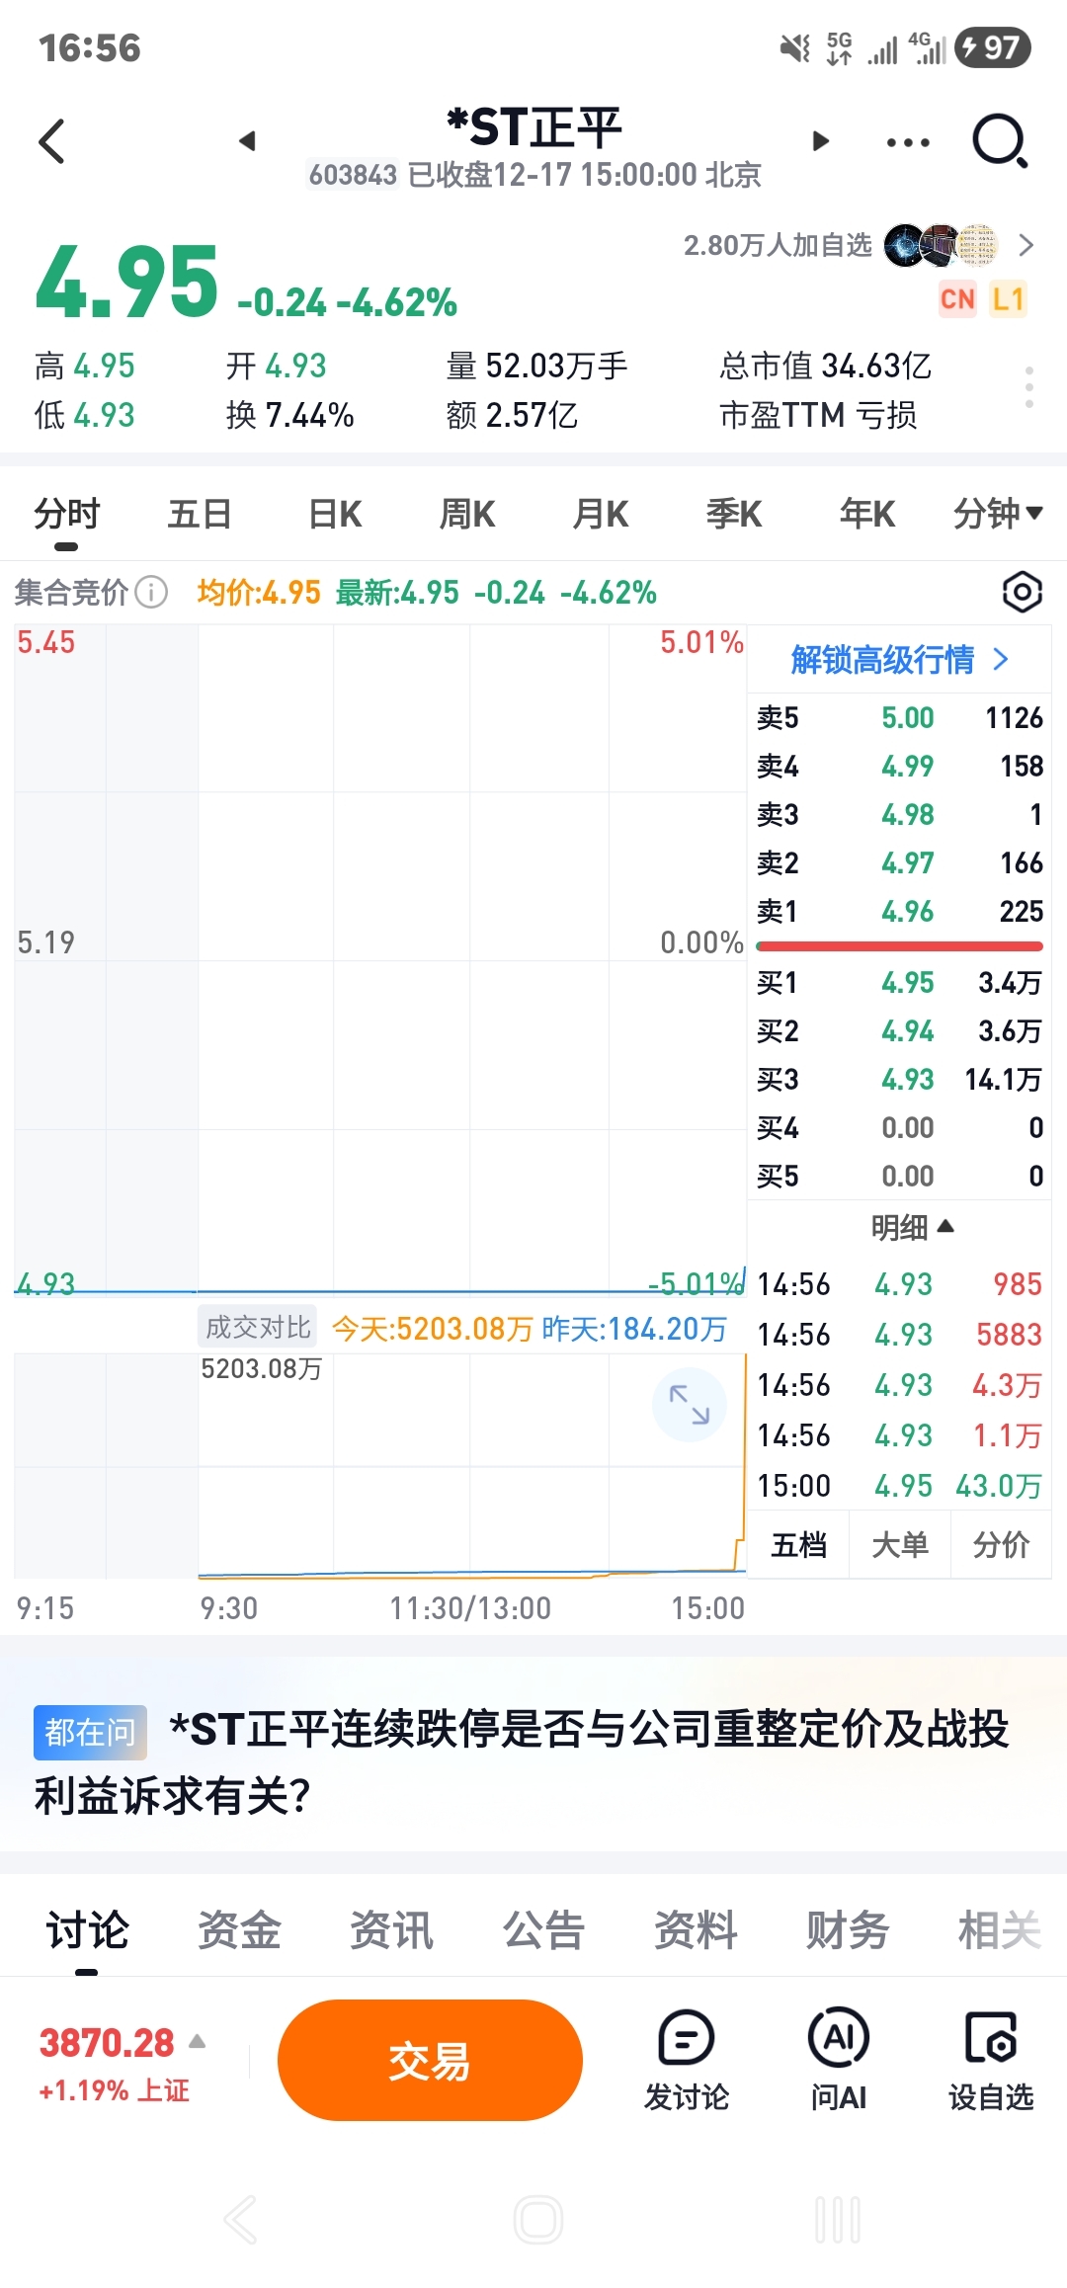Image resolution: width=1067 pixels, height=2288 pixels.
Task: Tap the orange 交易 button
Action: [x=430, y=2061]
